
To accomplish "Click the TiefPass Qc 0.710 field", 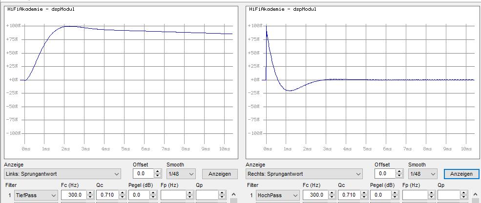I will coord(107,195).
